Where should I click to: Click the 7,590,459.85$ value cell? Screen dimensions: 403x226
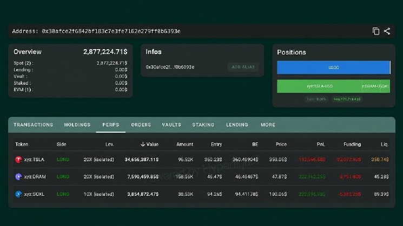pos(143,176)
